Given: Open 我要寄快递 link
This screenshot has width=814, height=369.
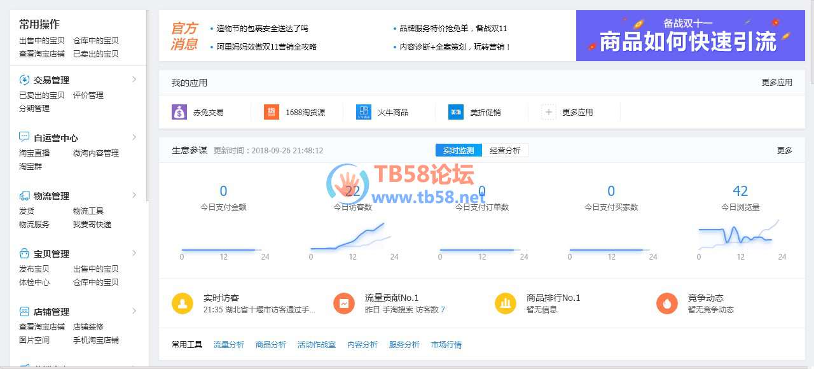Looking at the screenshot, I should [x=92, y=224].
